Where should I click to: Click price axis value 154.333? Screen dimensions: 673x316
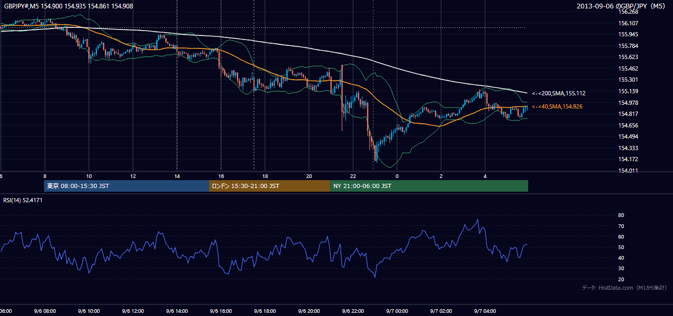627,148
